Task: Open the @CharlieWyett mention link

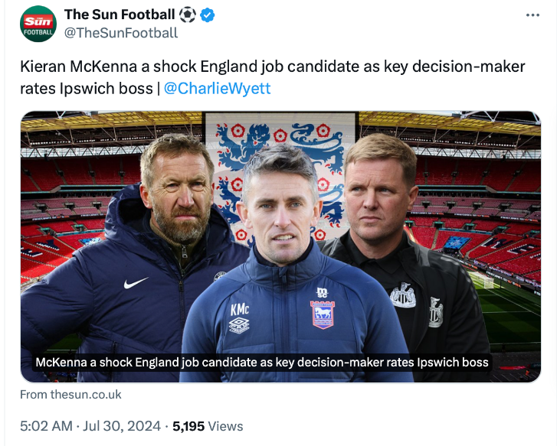Action: point(217,88)
